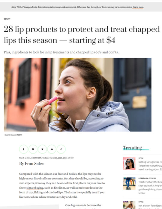Click the hero photo of woman applying lip balm
Screen dimensions: 162x209
click(x=78, y=95)
